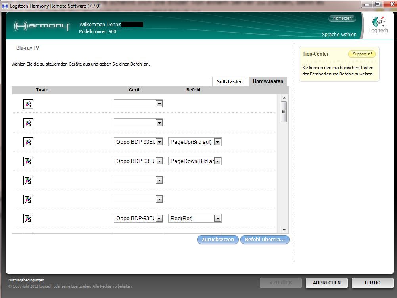Click the button icon directly below the PageDown row
Image resolution: width=397 pixels, height=298 pixels.
pos(28,180)
